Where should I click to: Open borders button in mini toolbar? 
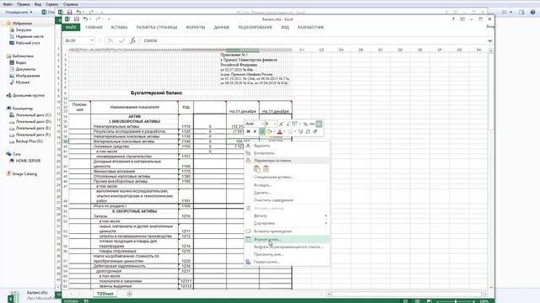coord(290,131)
